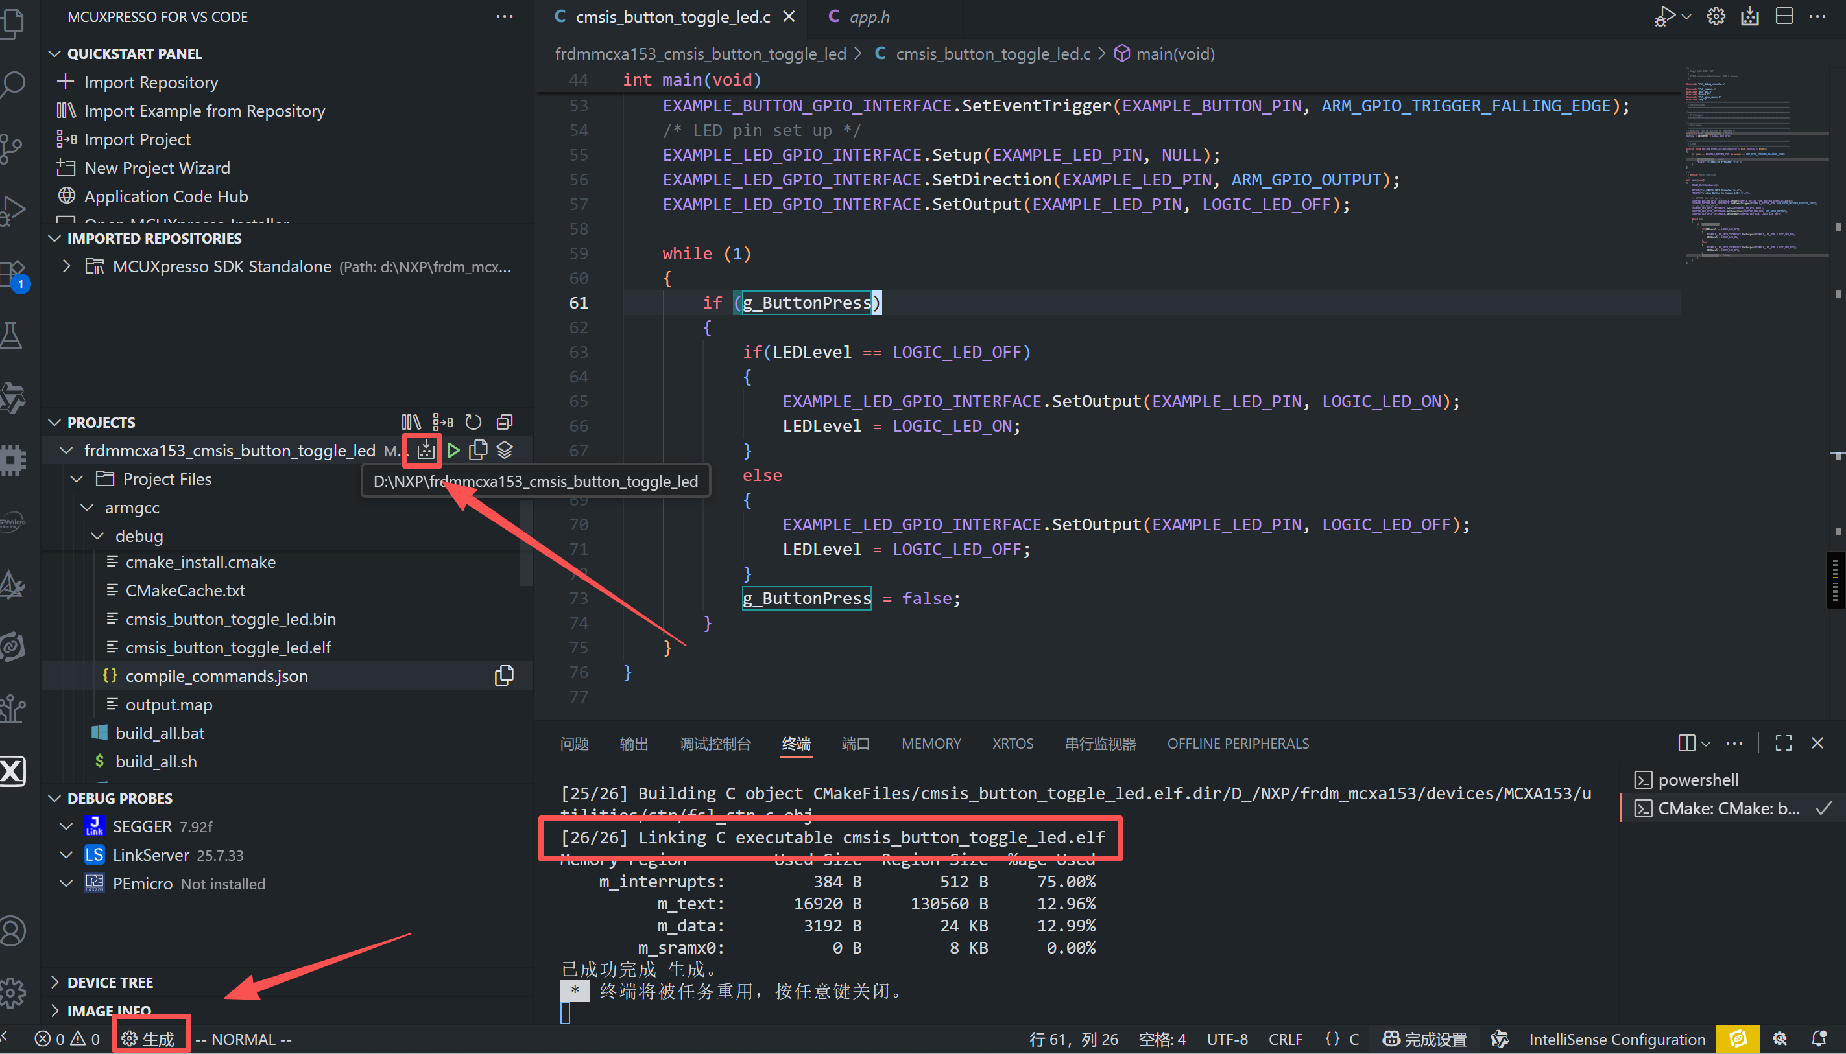Image resolution: width=1846 pixels, height=1054 pixels.
Task: Open the 问题 panel tab
Action: click(x=574, y=744)
